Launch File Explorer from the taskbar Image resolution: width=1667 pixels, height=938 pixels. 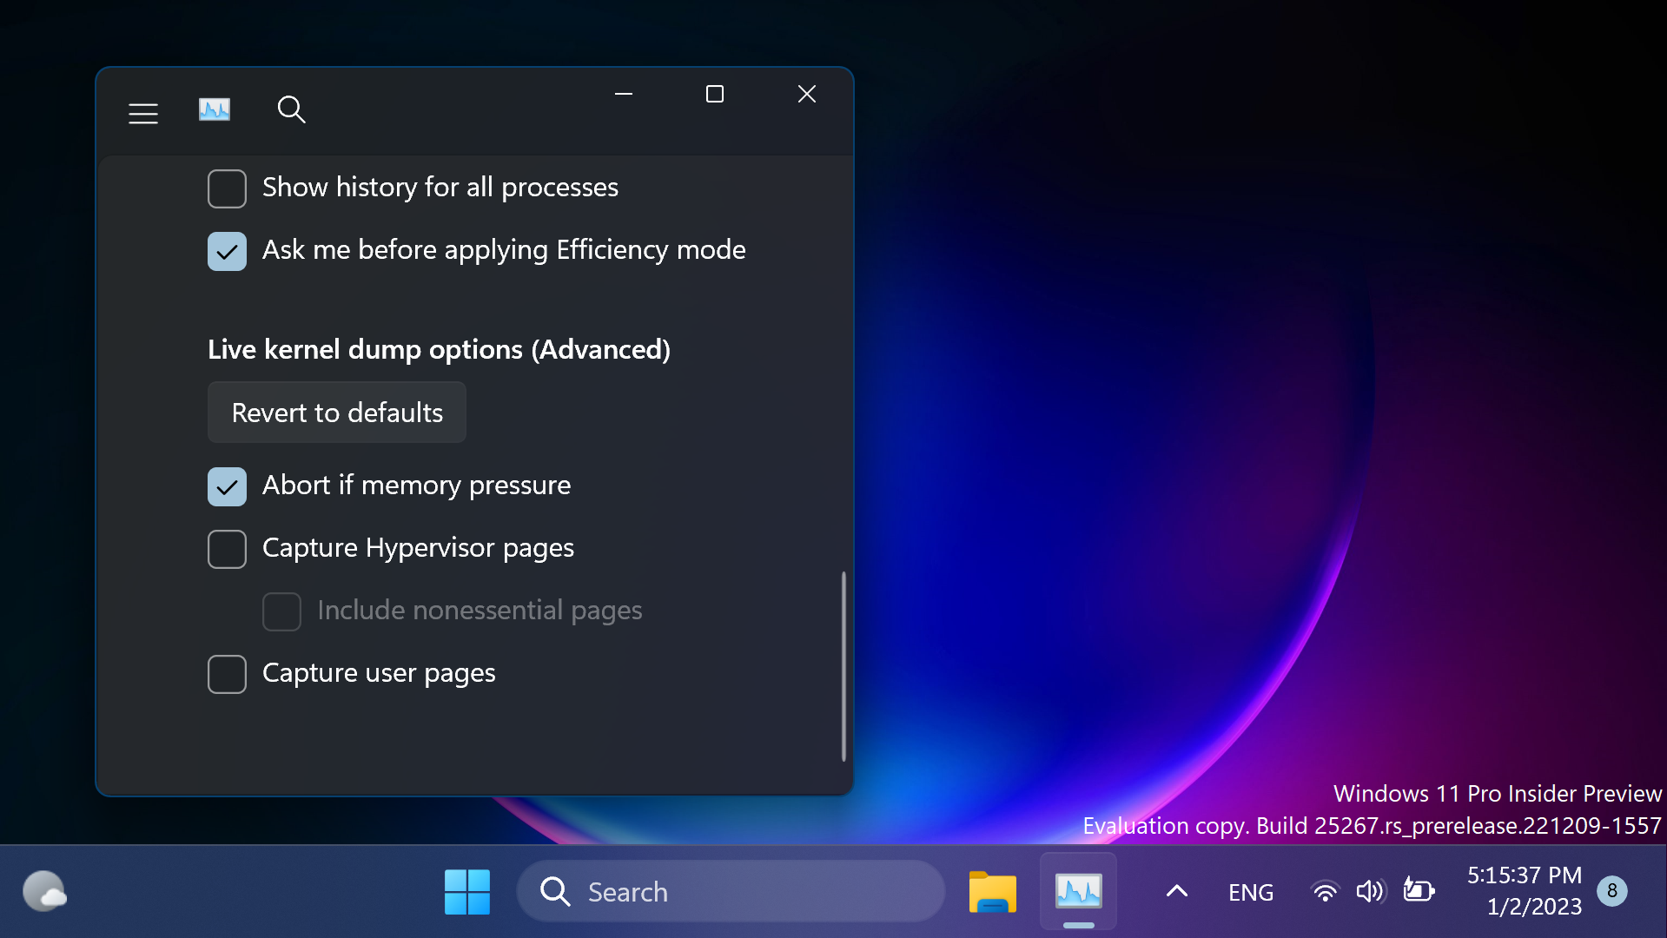(992, 891)
